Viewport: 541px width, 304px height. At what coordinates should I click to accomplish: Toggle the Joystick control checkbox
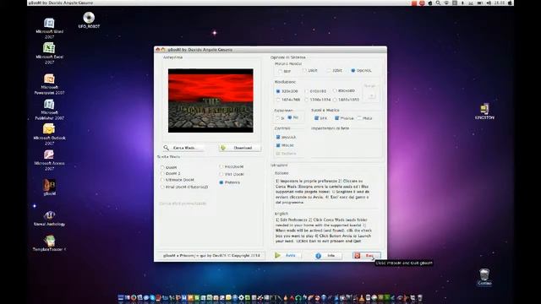pos(278,137)
